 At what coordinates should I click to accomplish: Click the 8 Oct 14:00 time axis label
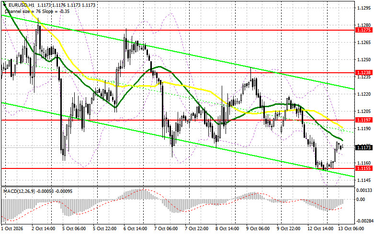(227, 229)
